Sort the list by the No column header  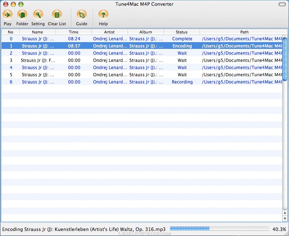click(x=10, y=32)
